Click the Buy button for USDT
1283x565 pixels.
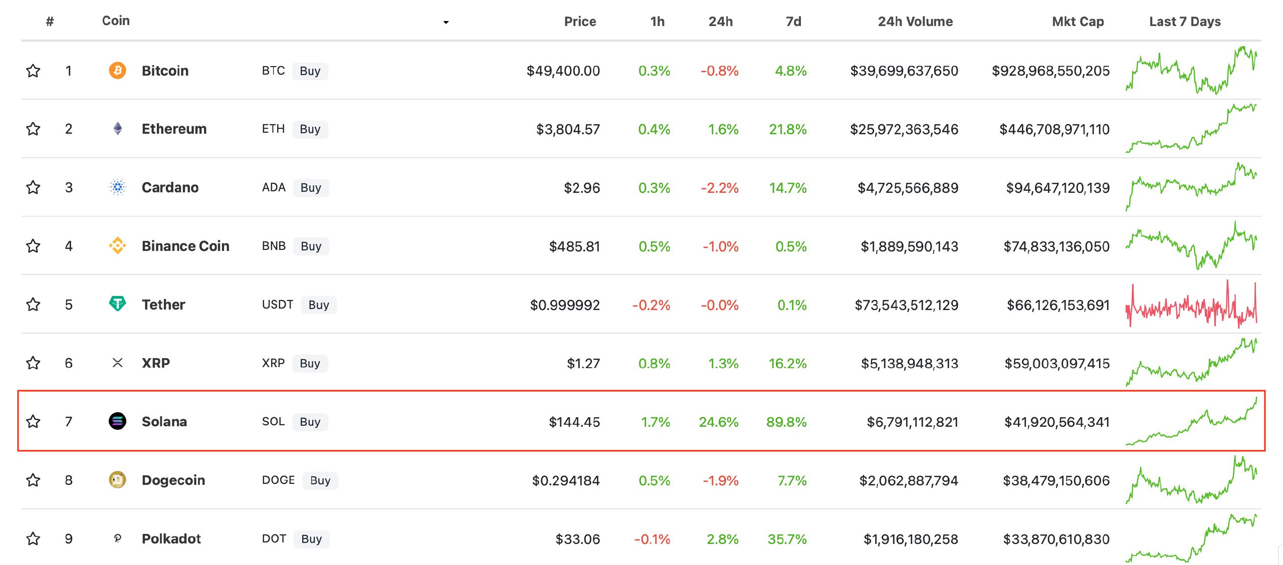coord(319,305)
